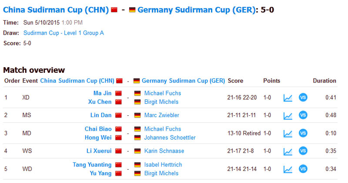Image resolution: width=348 pixels, height=183 pixels.
Task: Open China Sudirman Cup (CHN) title link
Action: click(x=56, y=10)
